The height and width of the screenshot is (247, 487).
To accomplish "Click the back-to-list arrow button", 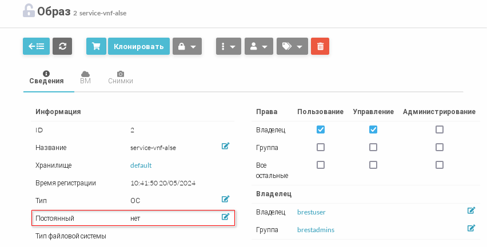I will [36, 47].
